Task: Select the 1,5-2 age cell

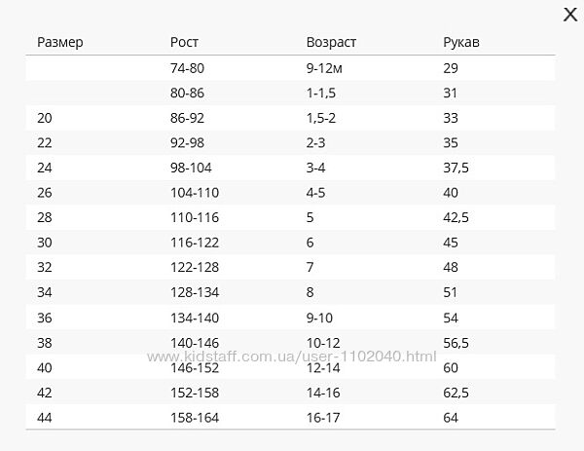Action: (x=320, y=118)
